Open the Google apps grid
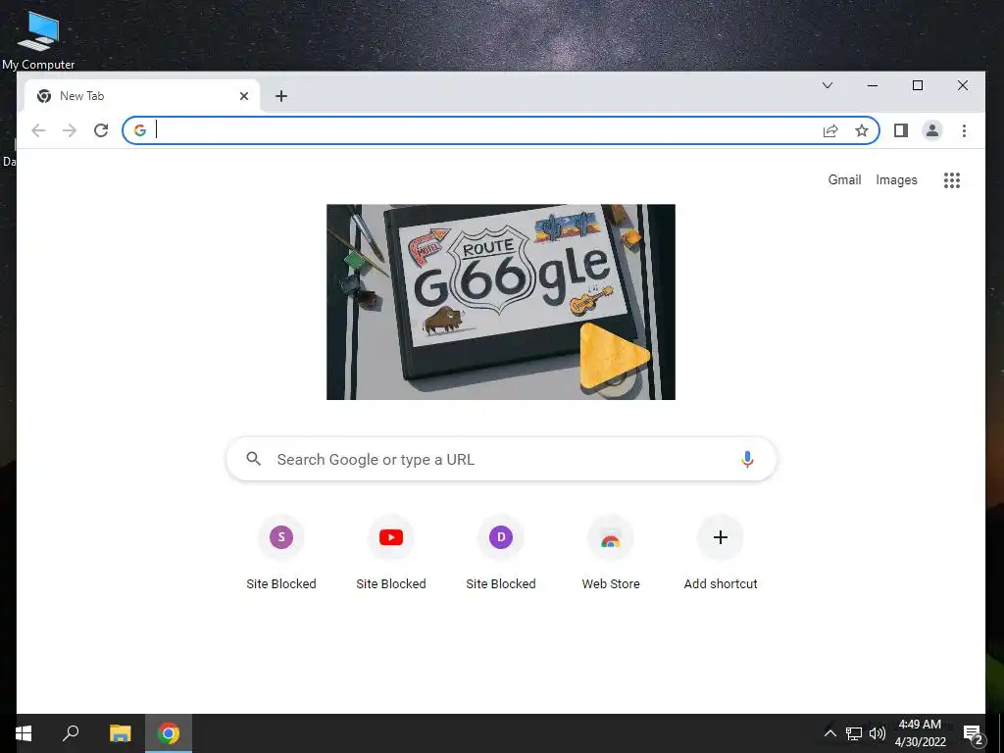1004x753 pixels. coord(952,180)
